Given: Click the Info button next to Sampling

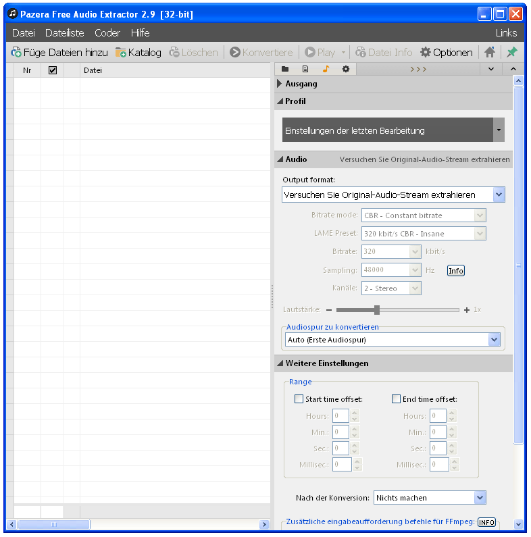Looking at the screenshot, I should (455, 271).
